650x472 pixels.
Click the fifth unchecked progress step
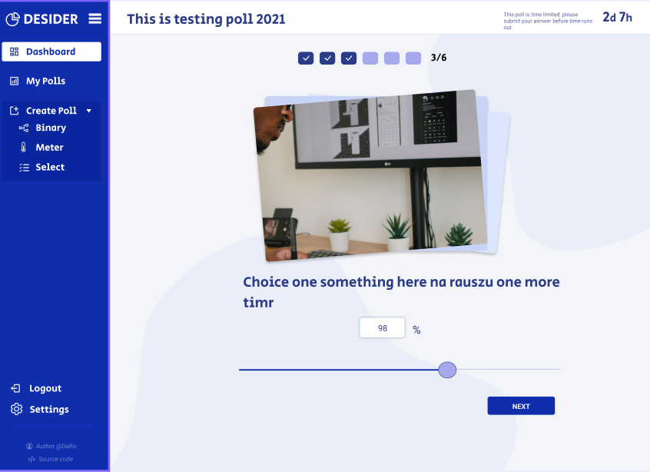(392, 58)
